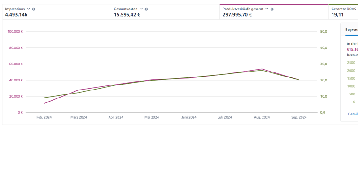Click the info icon beside Impressions

click(34, 9)
